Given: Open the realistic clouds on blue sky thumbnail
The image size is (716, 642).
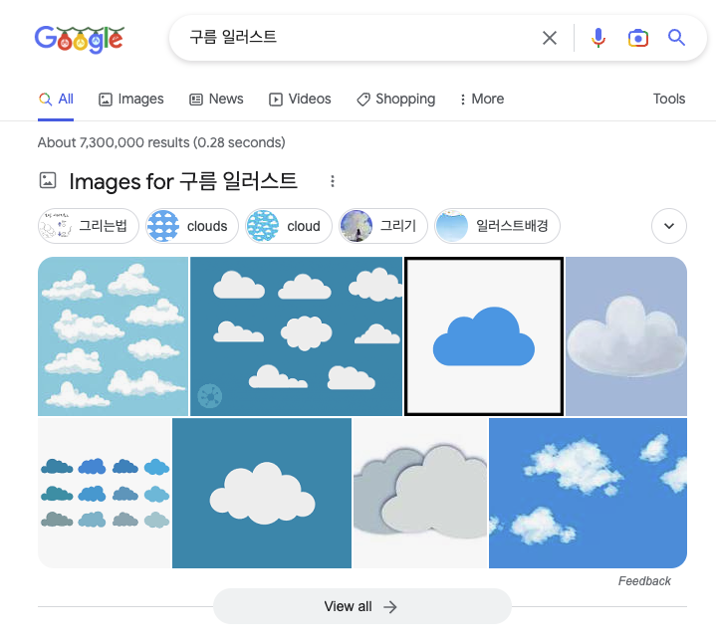Looking at the screenshot, I should (588, 494).
